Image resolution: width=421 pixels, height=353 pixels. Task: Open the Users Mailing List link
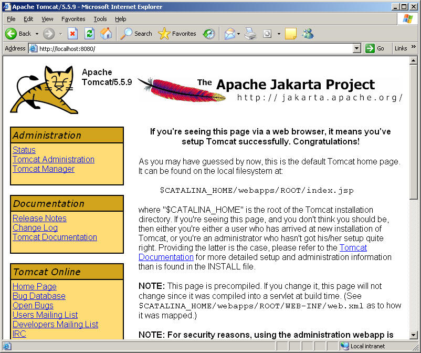[x=45, y=315]
